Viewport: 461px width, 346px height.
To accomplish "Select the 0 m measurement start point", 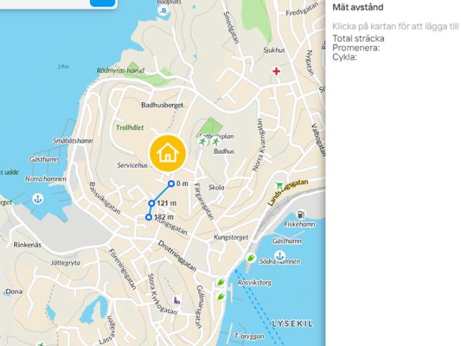I will [x=171, y=184].
